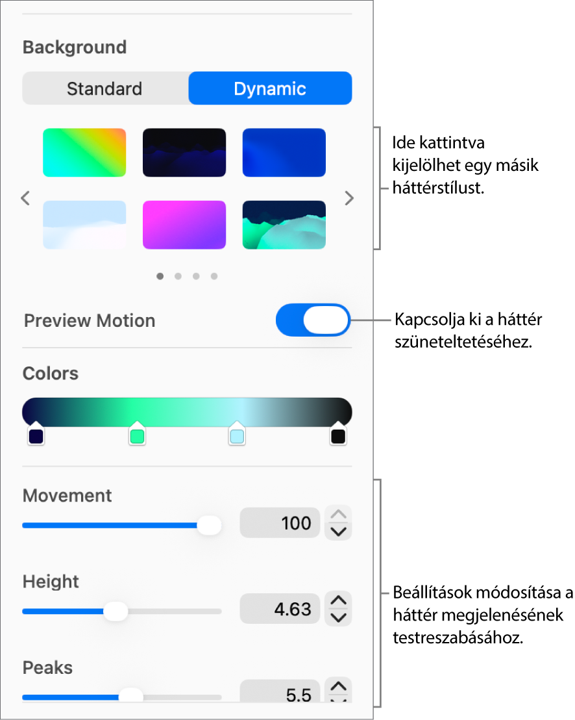Choose the green-yellow gradient background thumbnail
575x720 pixels.
pos(84,153)
